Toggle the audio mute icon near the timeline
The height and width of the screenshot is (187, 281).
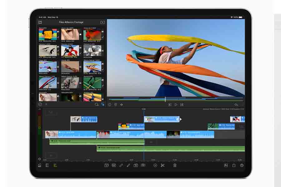[x=39, y=159]
